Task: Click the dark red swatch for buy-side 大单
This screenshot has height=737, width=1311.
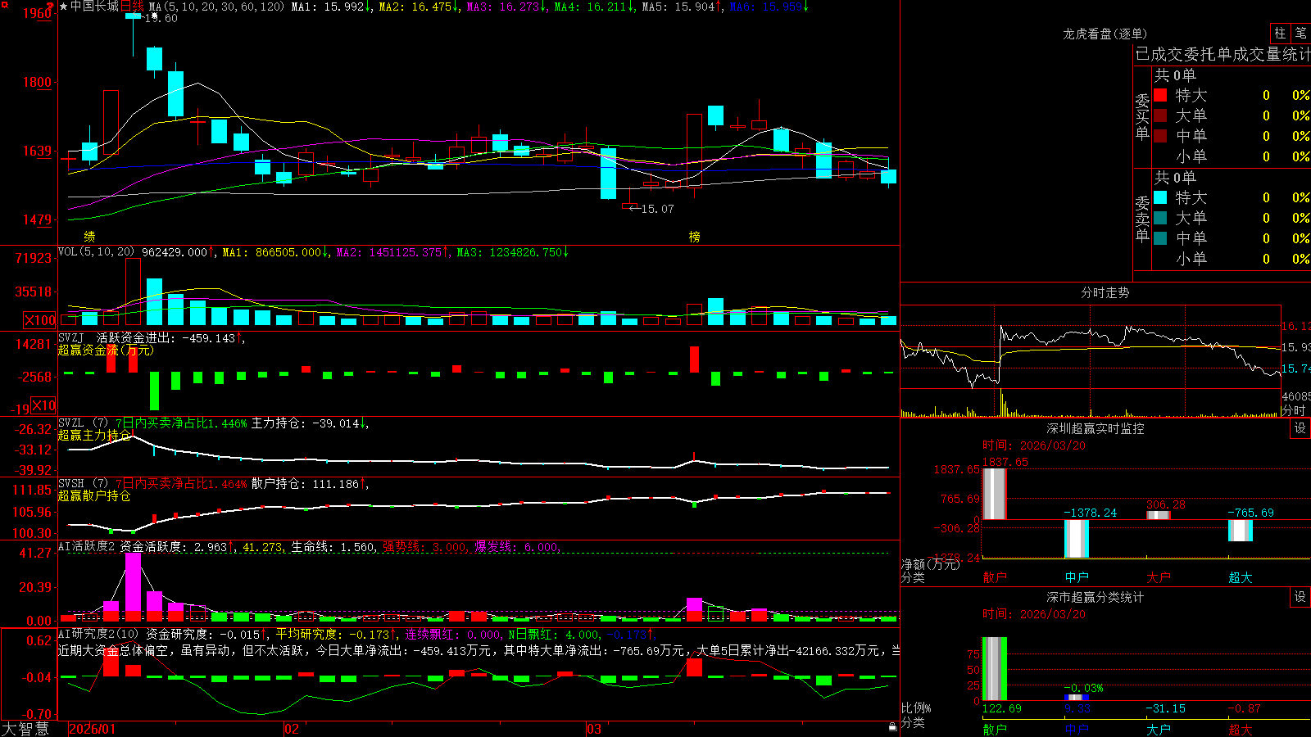Action: (1160, 115)
